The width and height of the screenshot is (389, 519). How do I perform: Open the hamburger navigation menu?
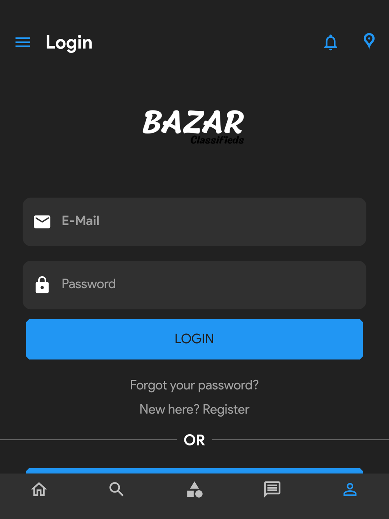tap(23, 42)
